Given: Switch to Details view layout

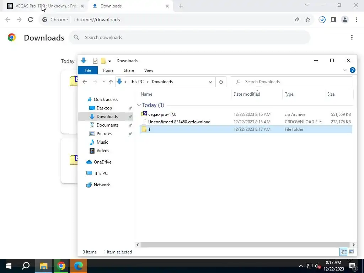Looking at the screenshot, I should (x=344, y=252).
